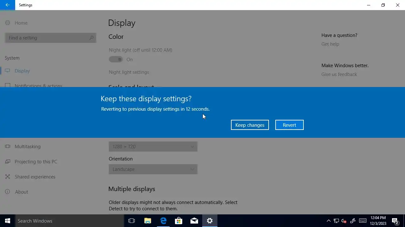Viewport: 405px width, 227px height.
Task: Click the Reverting to previous display settings text
Action: point(155,109)
